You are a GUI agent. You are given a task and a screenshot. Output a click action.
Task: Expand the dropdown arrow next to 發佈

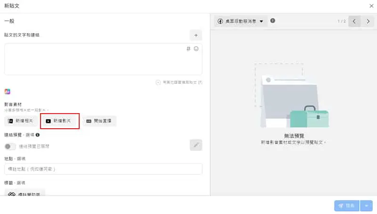[x=366, y=206]
